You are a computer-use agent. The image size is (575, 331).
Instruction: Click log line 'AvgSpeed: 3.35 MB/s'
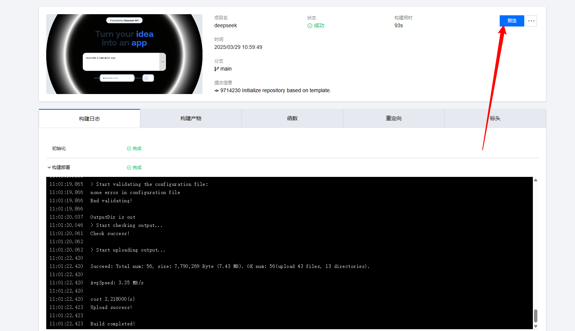(x=117, y=283)
